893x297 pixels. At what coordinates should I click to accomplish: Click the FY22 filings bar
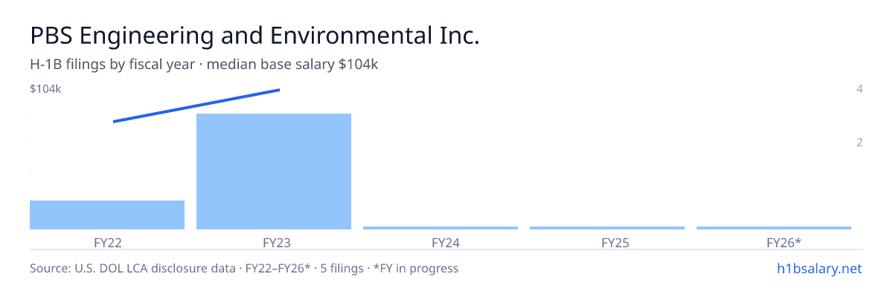point(107,215)
